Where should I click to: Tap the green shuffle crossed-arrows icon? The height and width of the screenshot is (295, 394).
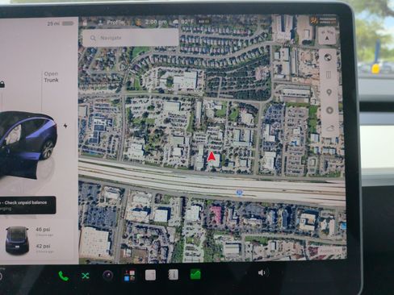pyautogui.click(x=86, y=276)
